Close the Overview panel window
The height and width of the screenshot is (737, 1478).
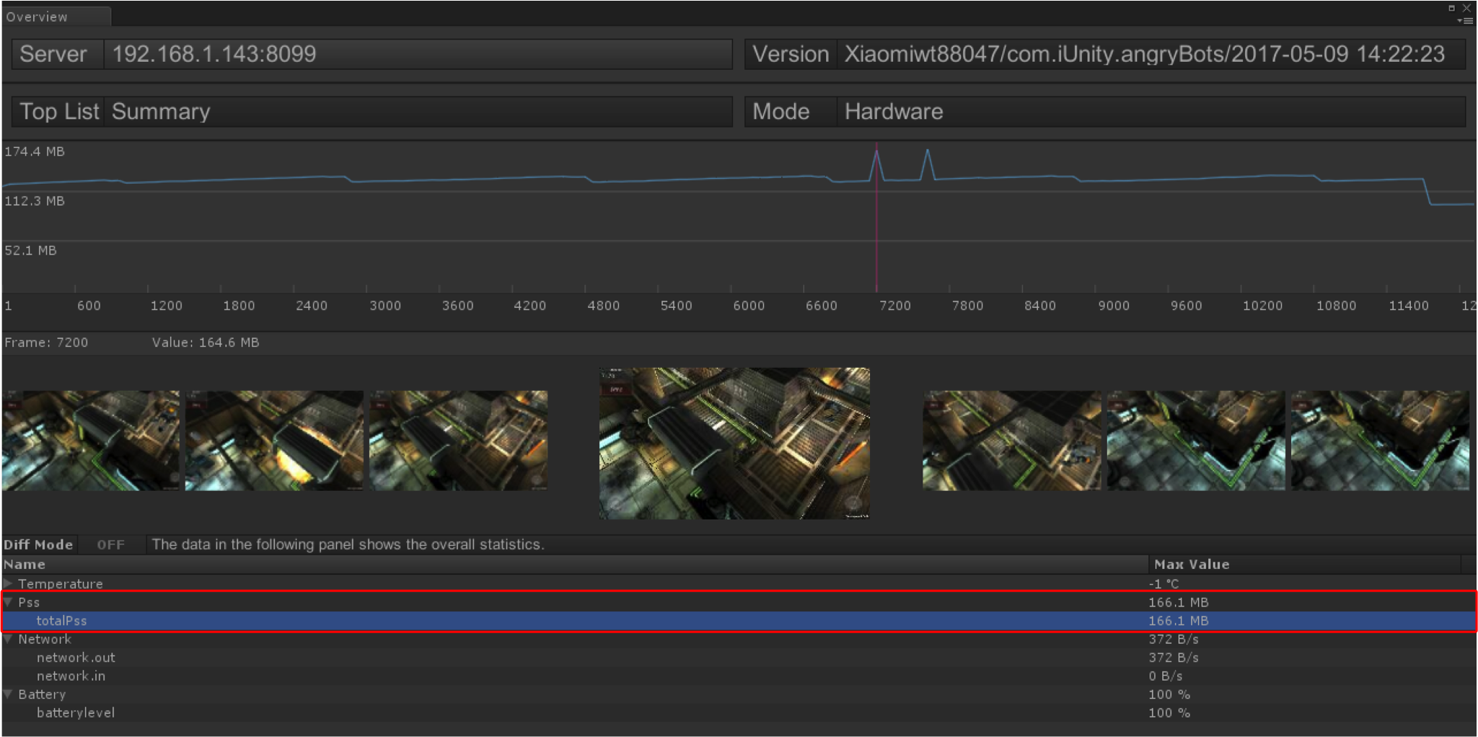coord(1466,8)
